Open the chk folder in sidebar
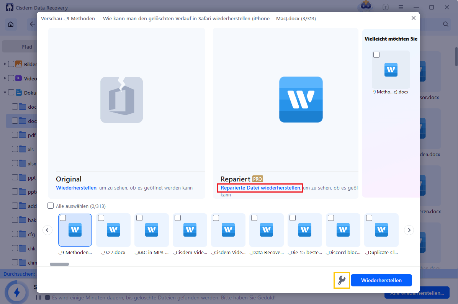This screenshot has width=458, height=304. click(31, 248)
